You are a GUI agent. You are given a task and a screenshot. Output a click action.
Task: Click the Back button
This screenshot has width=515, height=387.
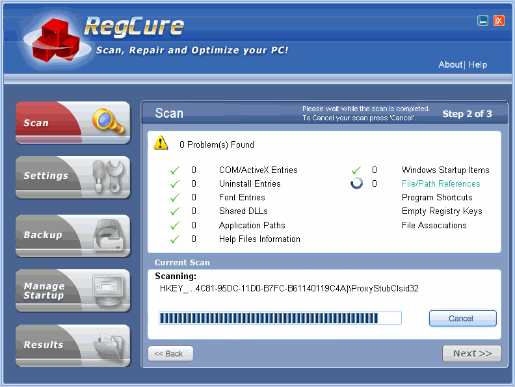click(170, 353)
